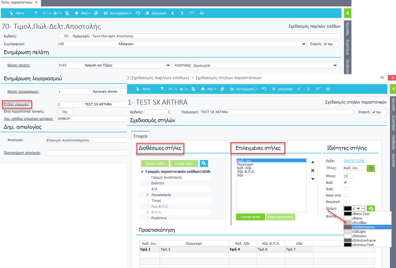The height and width of the screenshot is (268, 396).
Task: Click the print icon in top toolbar
Action: click(x=202, y=13)
